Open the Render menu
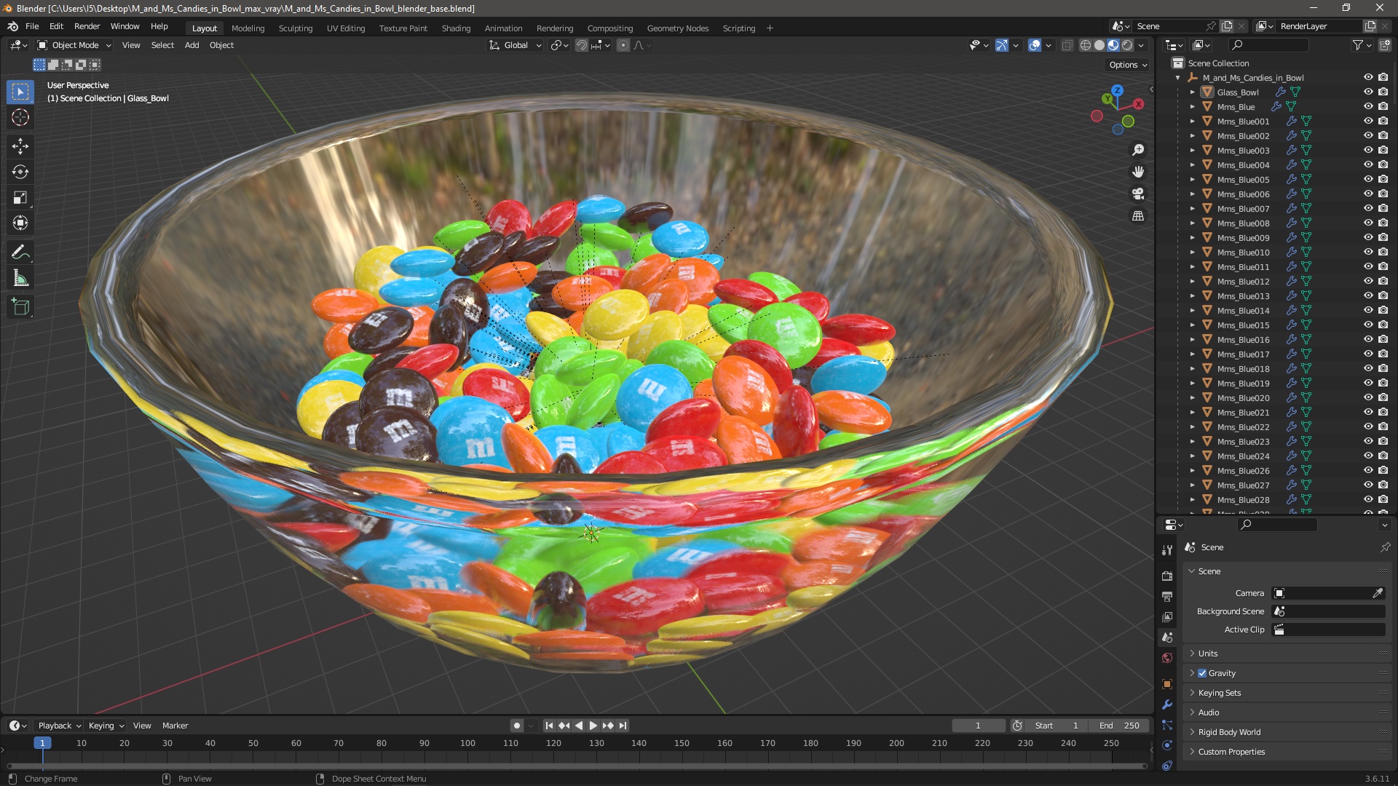 (87, 26)
